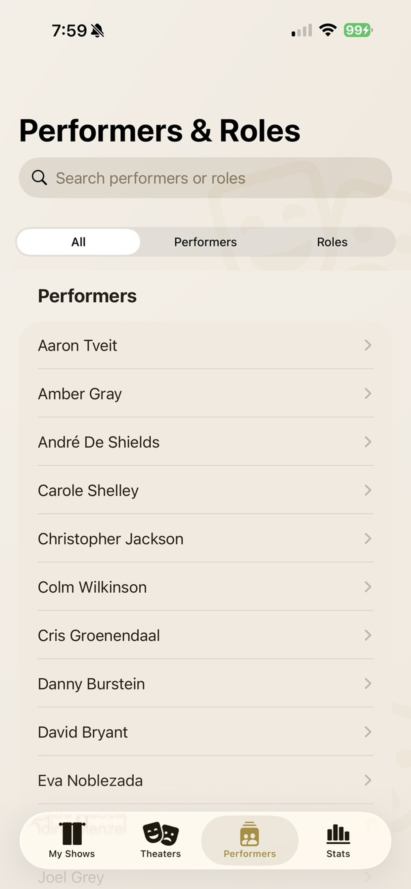
Task: Expand chevron beside Carole Shelley
Action: point(368,490)
